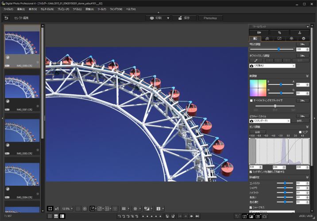Toggle the midpoint-linked movement checkbox
The height and width of the screenshot is (221, 317).
tap(251, 172)
